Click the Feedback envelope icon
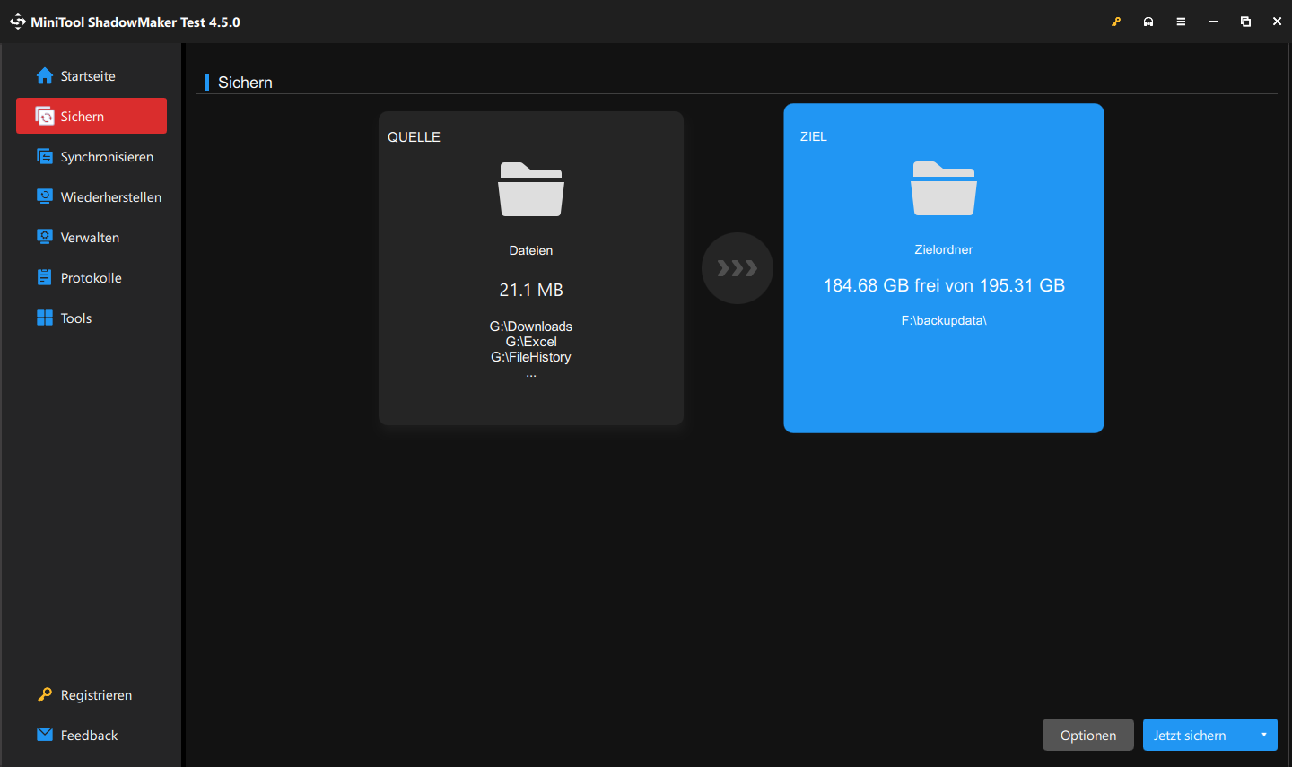The image size is (1292, 767). 45,735
